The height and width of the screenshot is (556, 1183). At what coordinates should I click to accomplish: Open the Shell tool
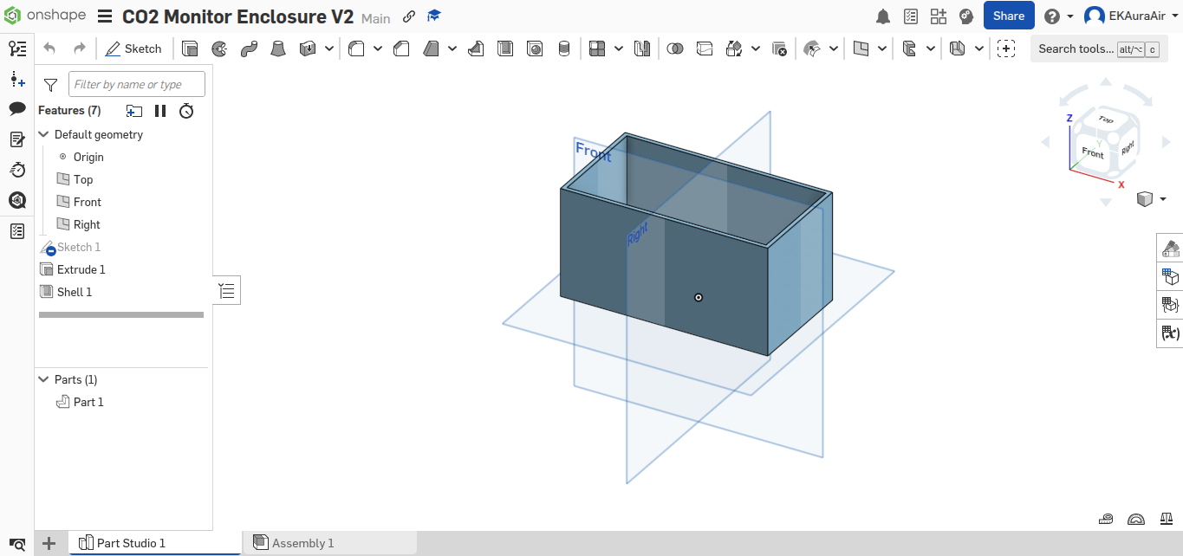click(505, 48)
